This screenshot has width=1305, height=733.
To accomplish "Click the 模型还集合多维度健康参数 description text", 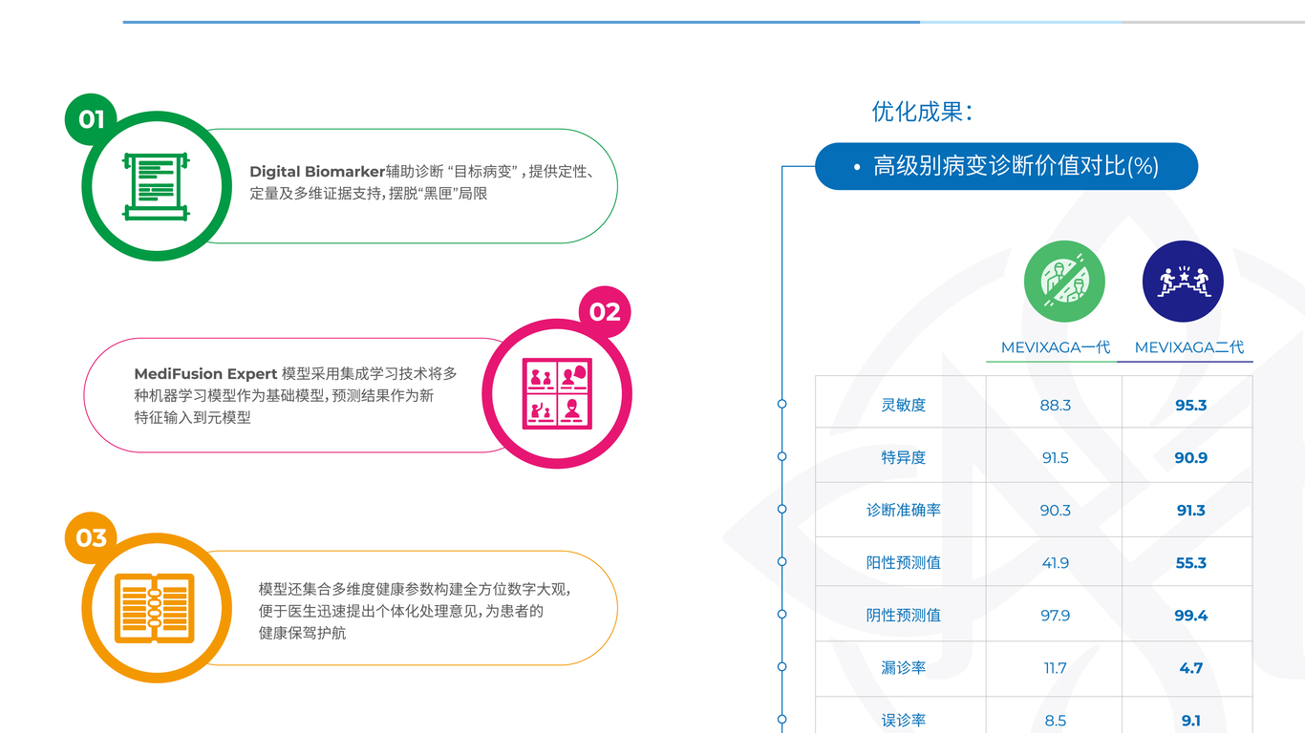I will [x=415, y=611].
